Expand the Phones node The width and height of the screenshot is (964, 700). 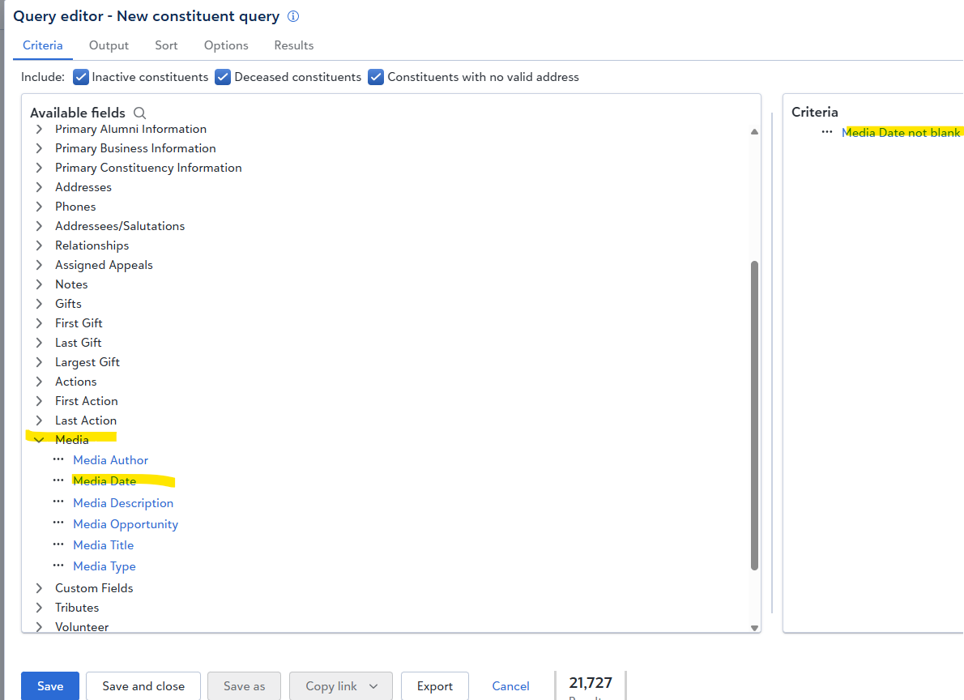point(40,207)
